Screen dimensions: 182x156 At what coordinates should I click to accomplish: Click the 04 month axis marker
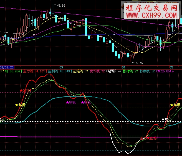coord(123,67)
